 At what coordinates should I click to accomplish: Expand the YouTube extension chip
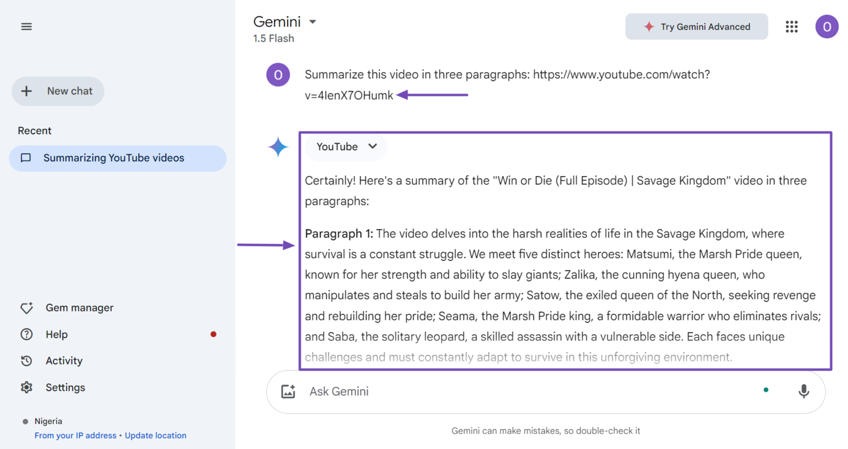[346, 147]
